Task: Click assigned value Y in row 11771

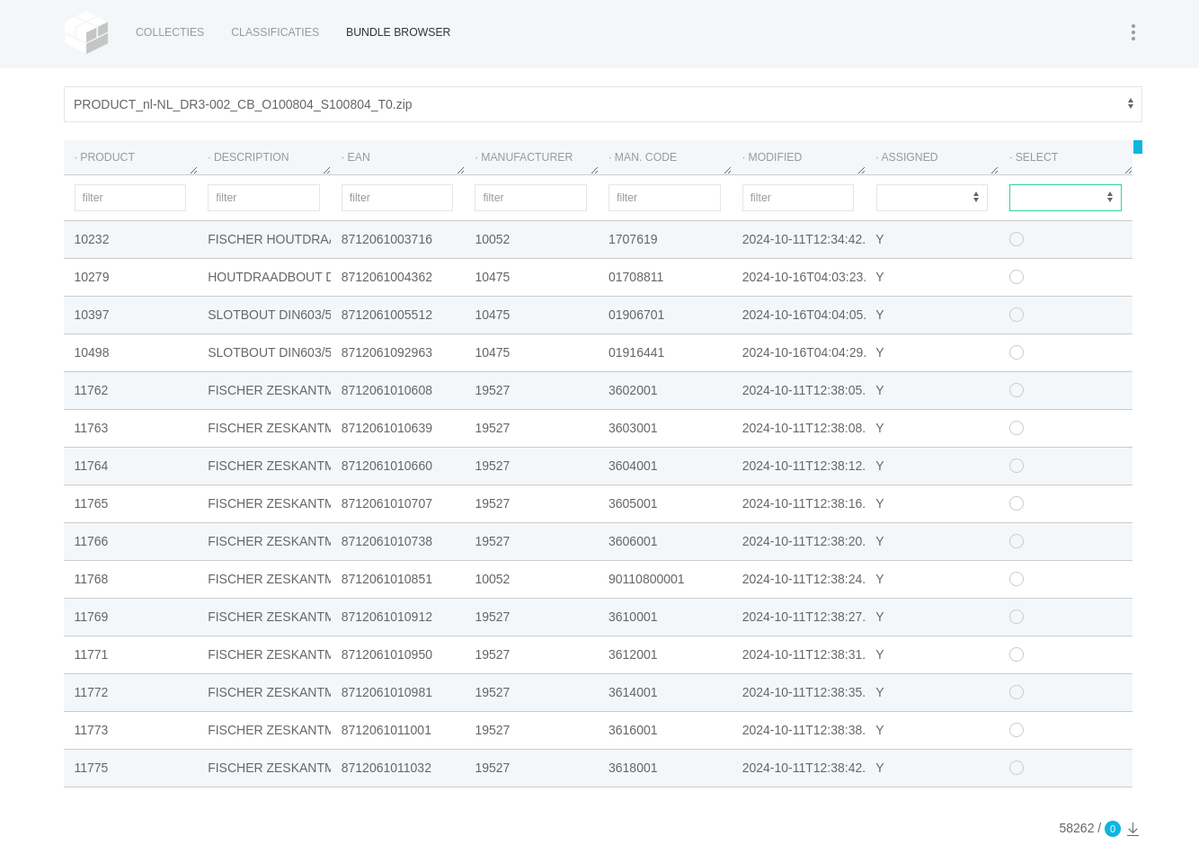Action: pos(880,654)
